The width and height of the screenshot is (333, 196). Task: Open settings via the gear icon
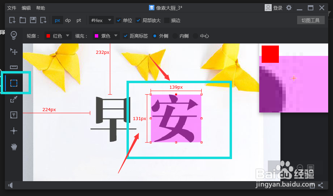289,8
